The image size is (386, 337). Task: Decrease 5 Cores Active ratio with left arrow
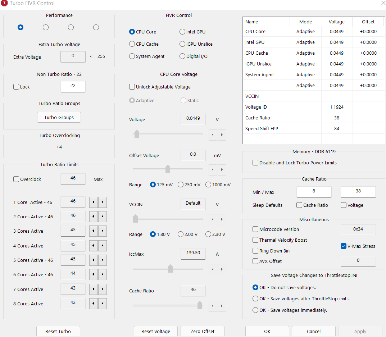coord(94,260)
